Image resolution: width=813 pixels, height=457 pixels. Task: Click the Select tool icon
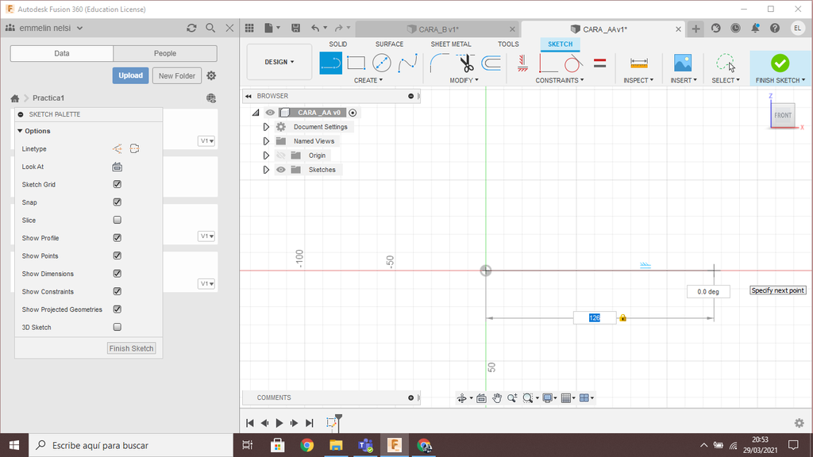click(x=726, y=63)
